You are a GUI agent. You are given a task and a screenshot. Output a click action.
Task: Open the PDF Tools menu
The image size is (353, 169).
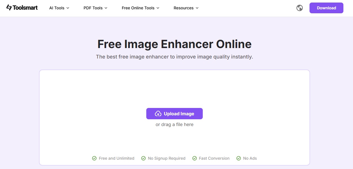95,8
